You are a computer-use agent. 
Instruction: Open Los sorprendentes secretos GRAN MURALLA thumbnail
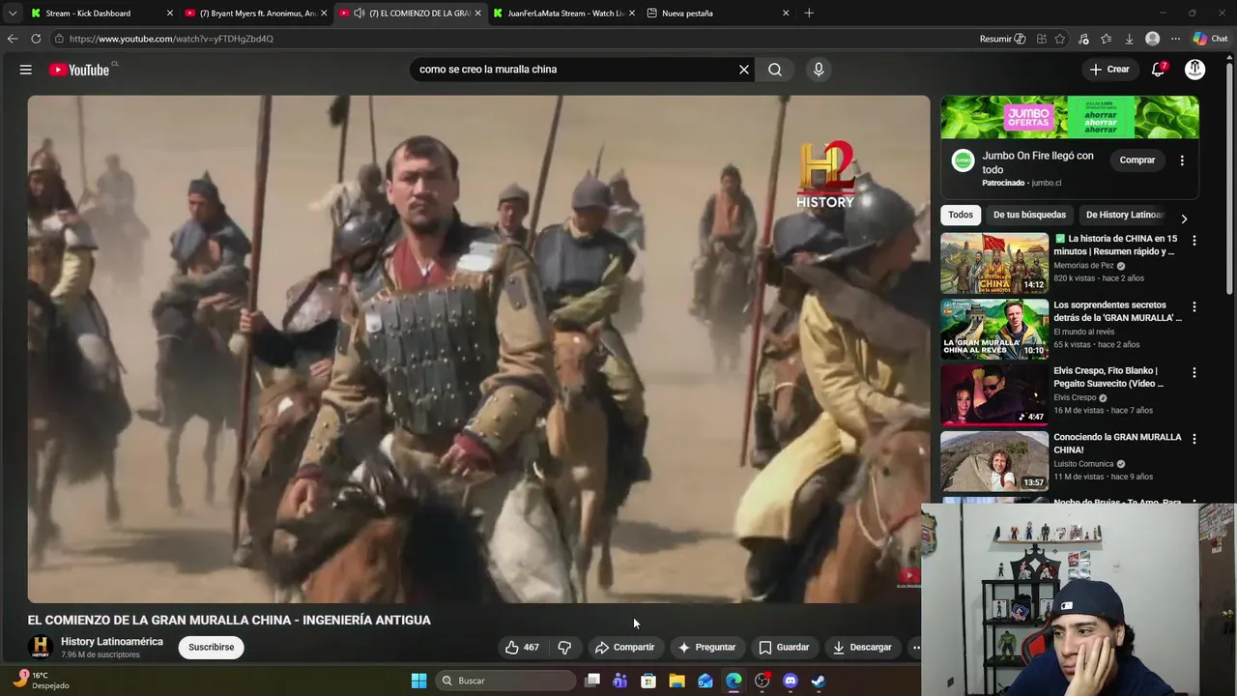994,329
